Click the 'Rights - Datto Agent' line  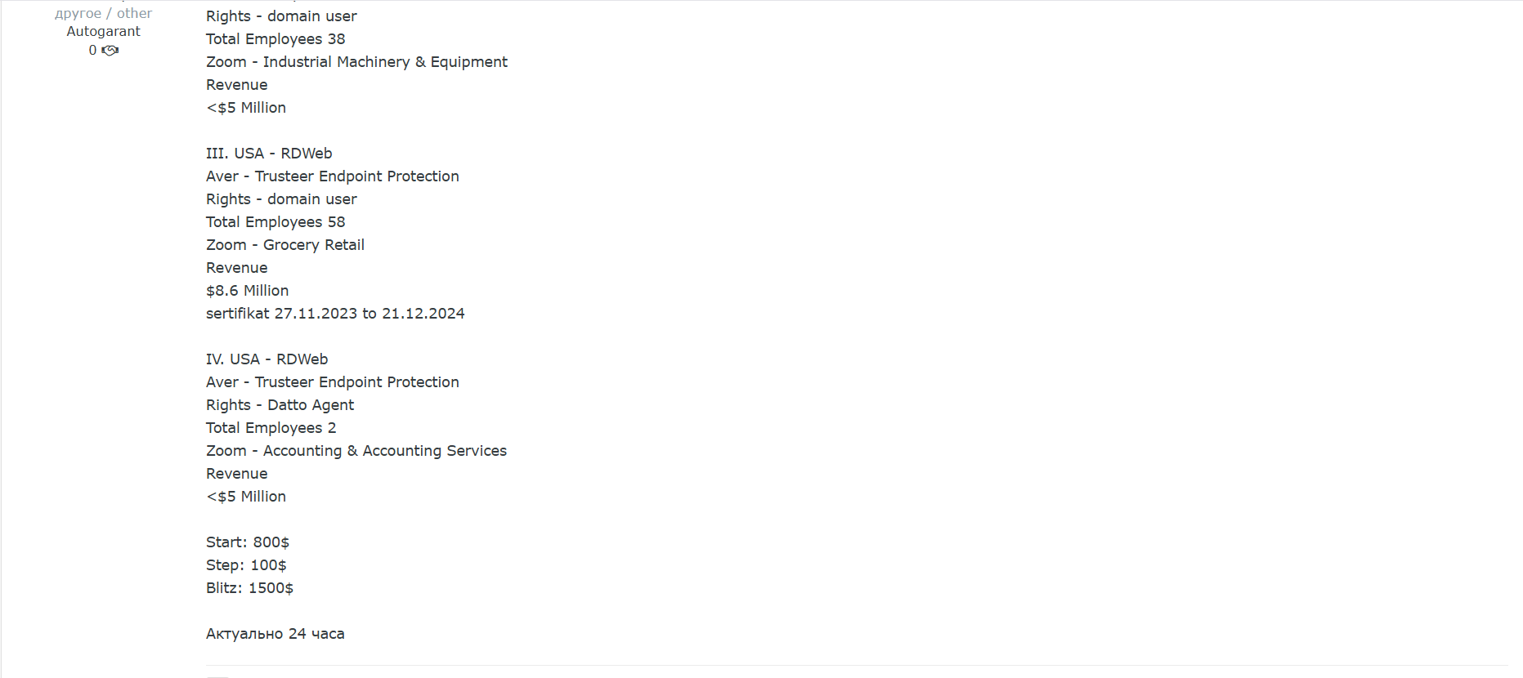280,405
